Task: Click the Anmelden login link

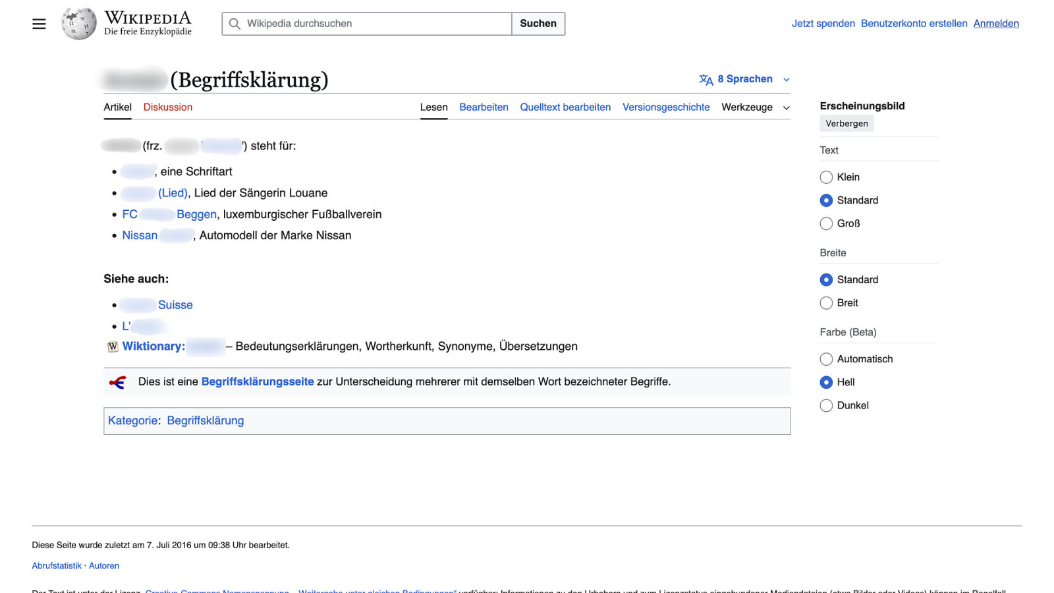Action: coord(995,24)
